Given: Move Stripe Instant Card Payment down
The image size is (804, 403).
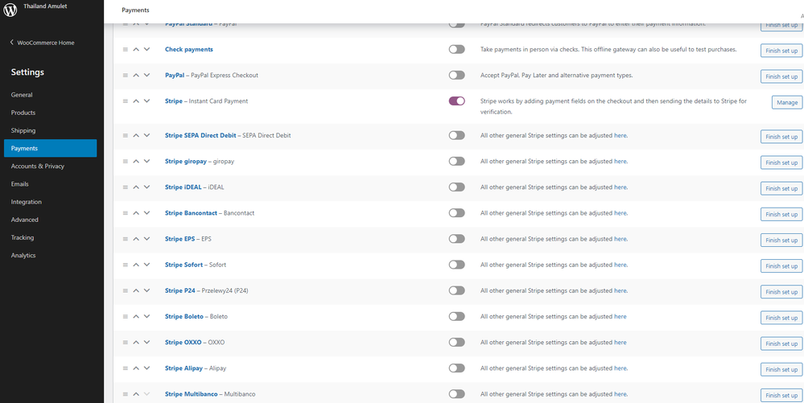Looking at the screenshot, I should pos(146,101).
